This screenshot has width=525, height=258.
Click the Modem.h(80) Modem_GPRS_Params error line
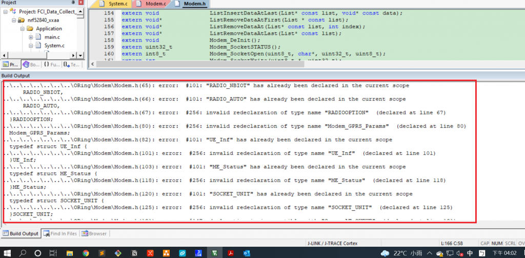pos(235,126)
